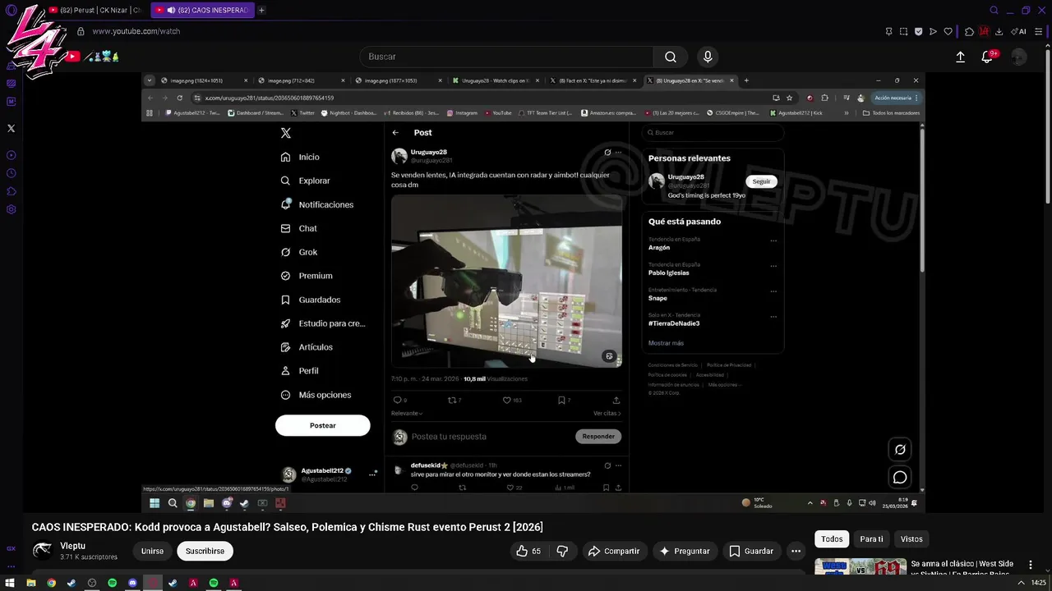Screen dimensions: 1052x591
Task: Click the white Postear button in the video
Action: click(323, 425)
